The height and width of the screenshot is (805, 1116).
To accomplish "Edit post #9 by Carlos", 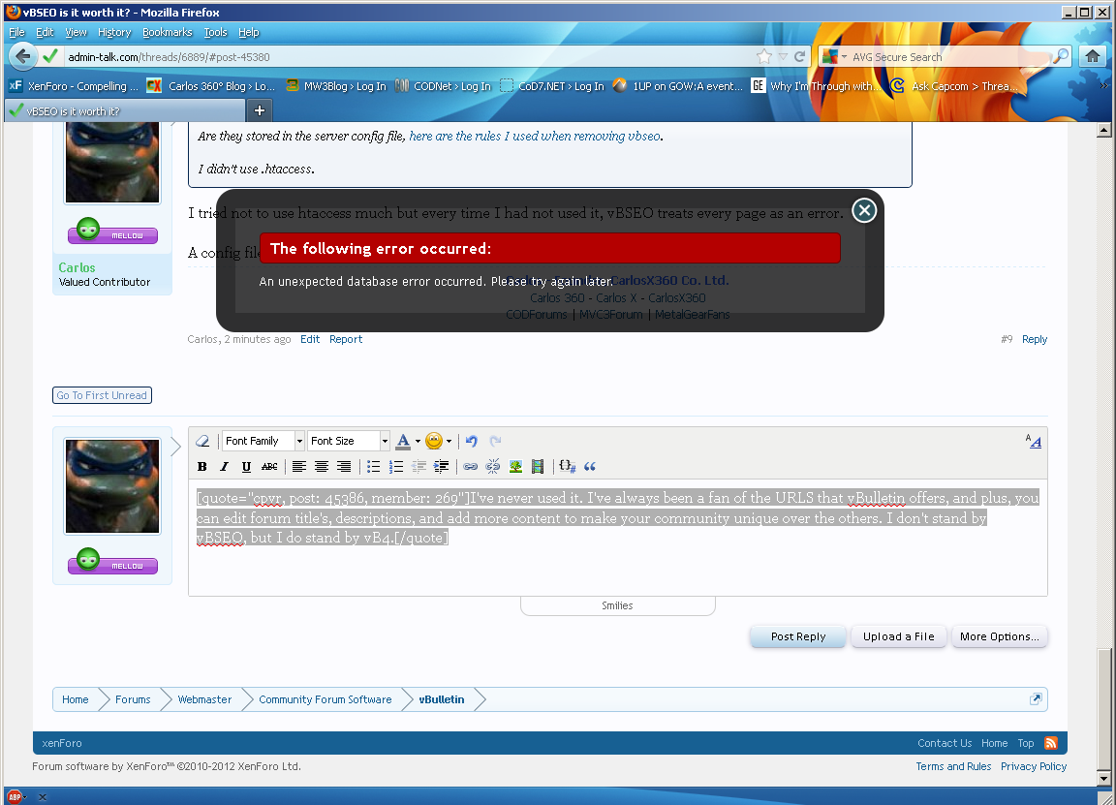I will pyautogui.click(x=310, y=339).
